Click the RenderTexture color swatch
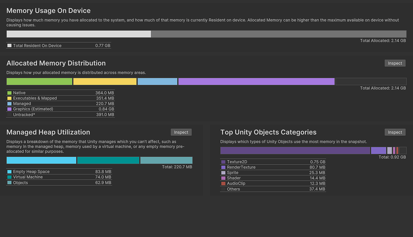 [223, 167]
